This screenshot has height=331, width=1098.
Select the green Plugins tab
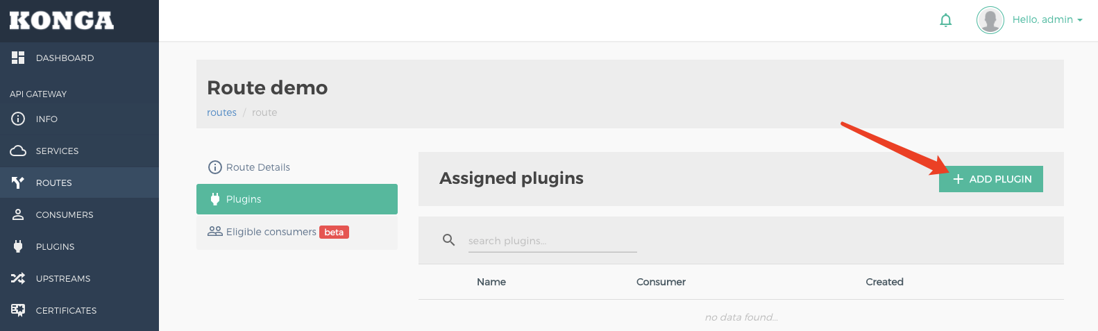[x=297, y=199]
